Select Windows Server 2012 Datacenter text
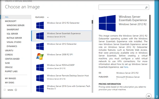The height and width of the screenshot is (99, 159). 62,44
